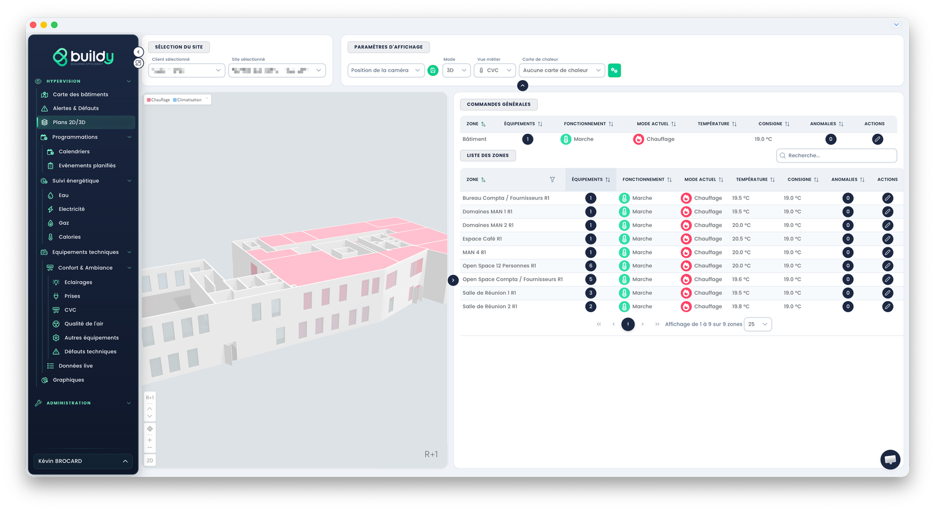Open Alertes & Défauts page

(76, 108)
